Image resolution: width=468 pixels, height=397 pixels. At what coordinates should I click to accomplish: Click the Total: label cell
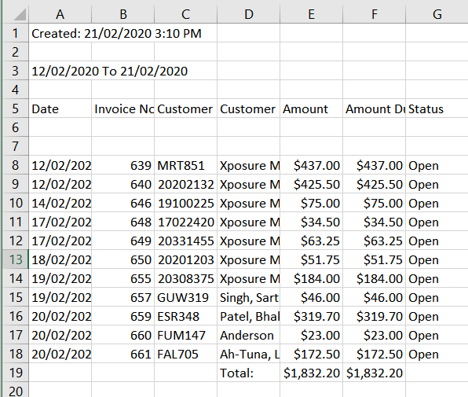[249, 373]
